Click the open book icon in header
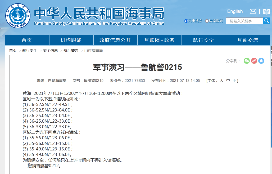This screenshot has height=174, width=272. click(266, 12)
